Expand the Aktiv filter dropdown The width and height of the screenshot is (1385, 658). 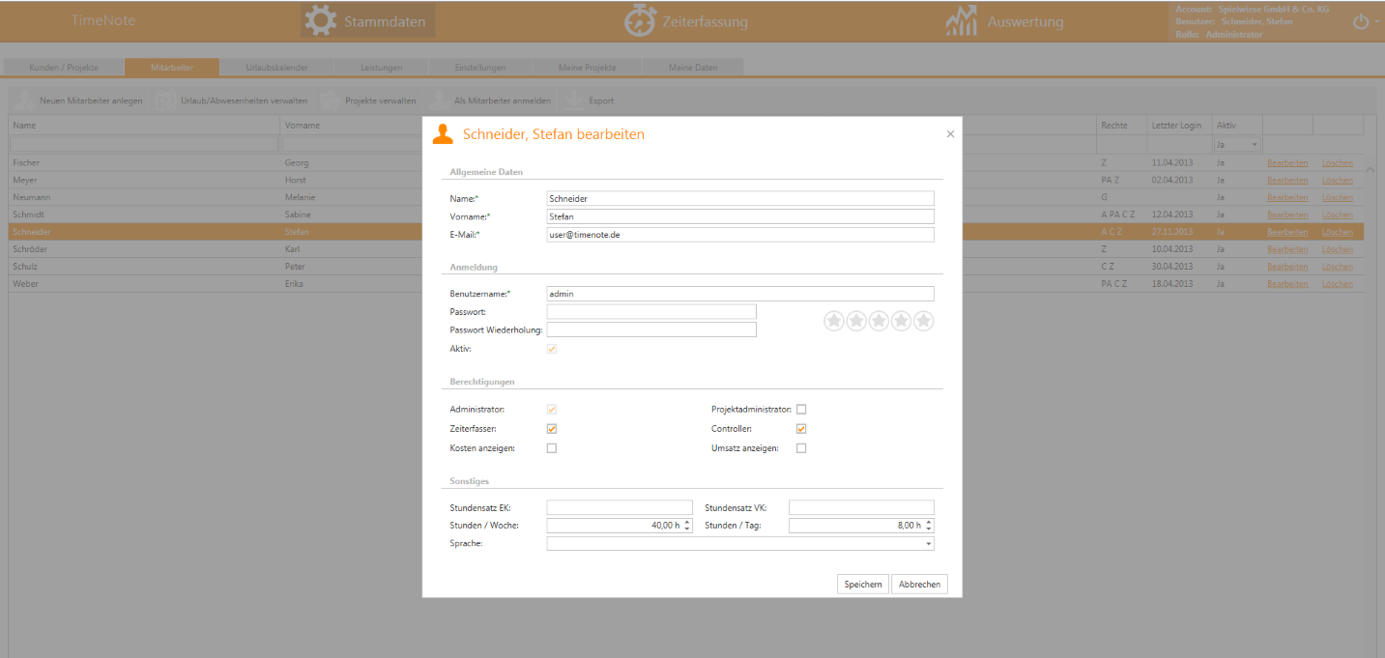click(1255, 144)
